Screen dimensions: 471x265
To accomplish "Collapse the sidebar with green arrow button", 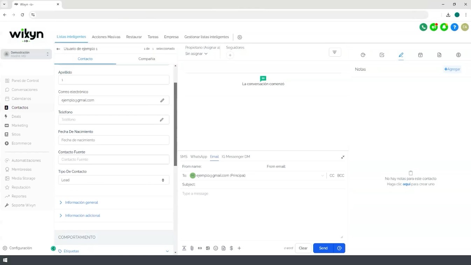I will click(53, 249).
